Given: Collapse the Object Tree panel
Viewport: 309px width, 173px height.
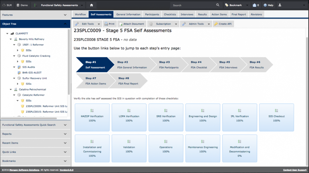Looking at the screenshot, I should (x=65, y=24).
